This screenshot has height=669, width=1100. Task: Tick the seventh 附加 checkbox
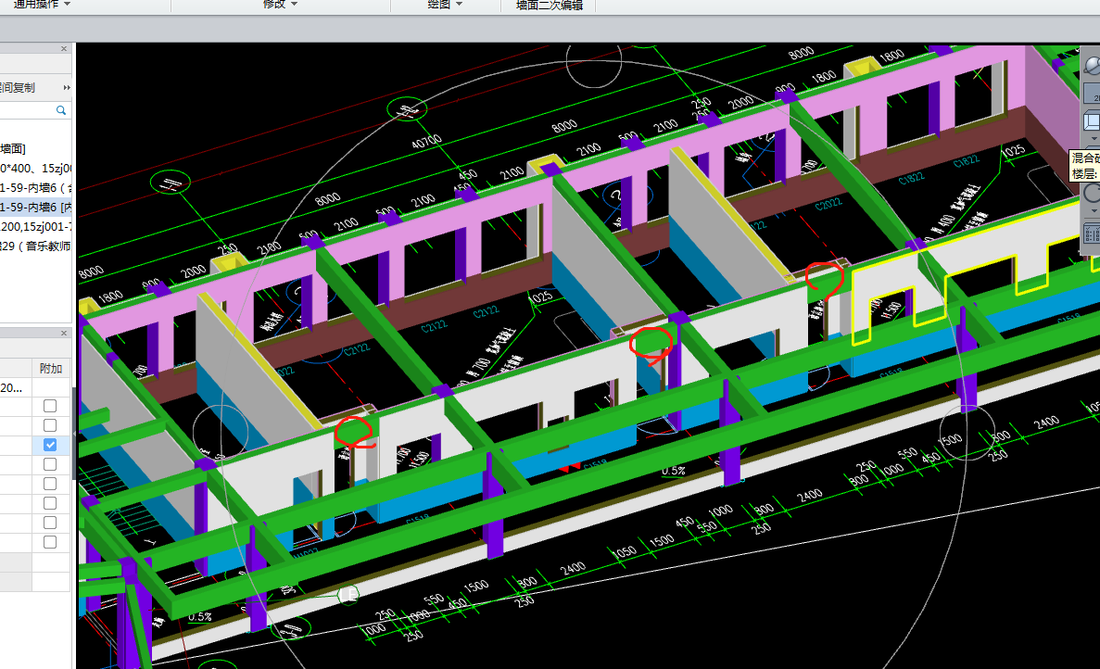tap(50, 523)
